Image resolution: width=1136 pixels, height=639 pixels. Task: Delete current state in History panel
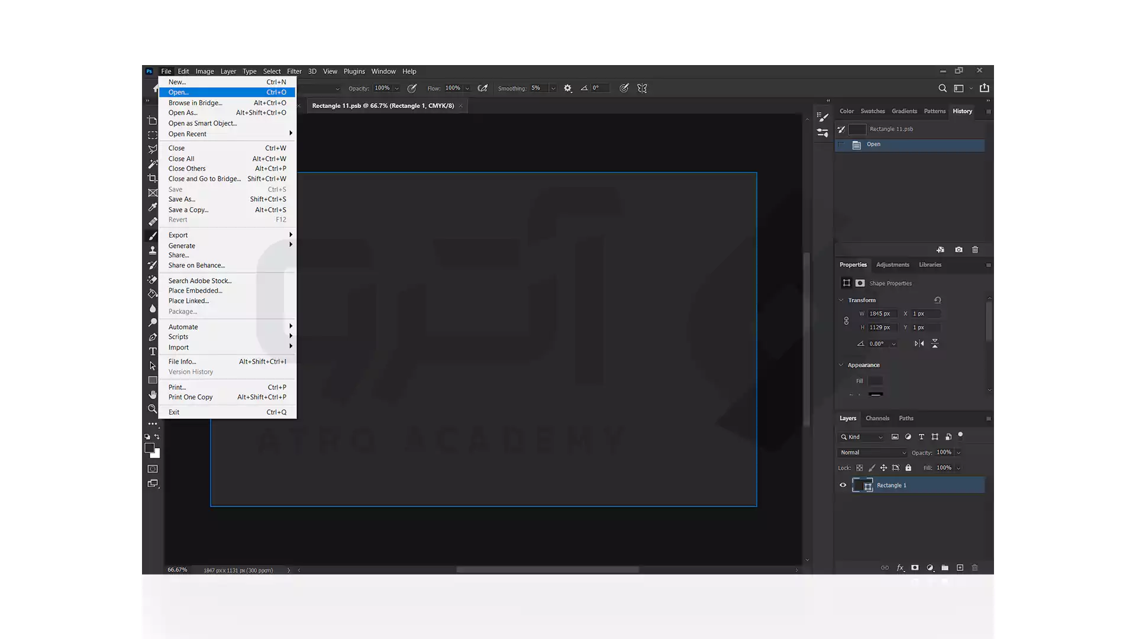coord(975,250)
